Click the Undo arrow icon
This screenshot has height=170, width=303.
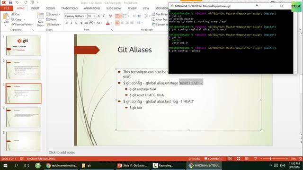pyautogui.click(x=17, y=2)
